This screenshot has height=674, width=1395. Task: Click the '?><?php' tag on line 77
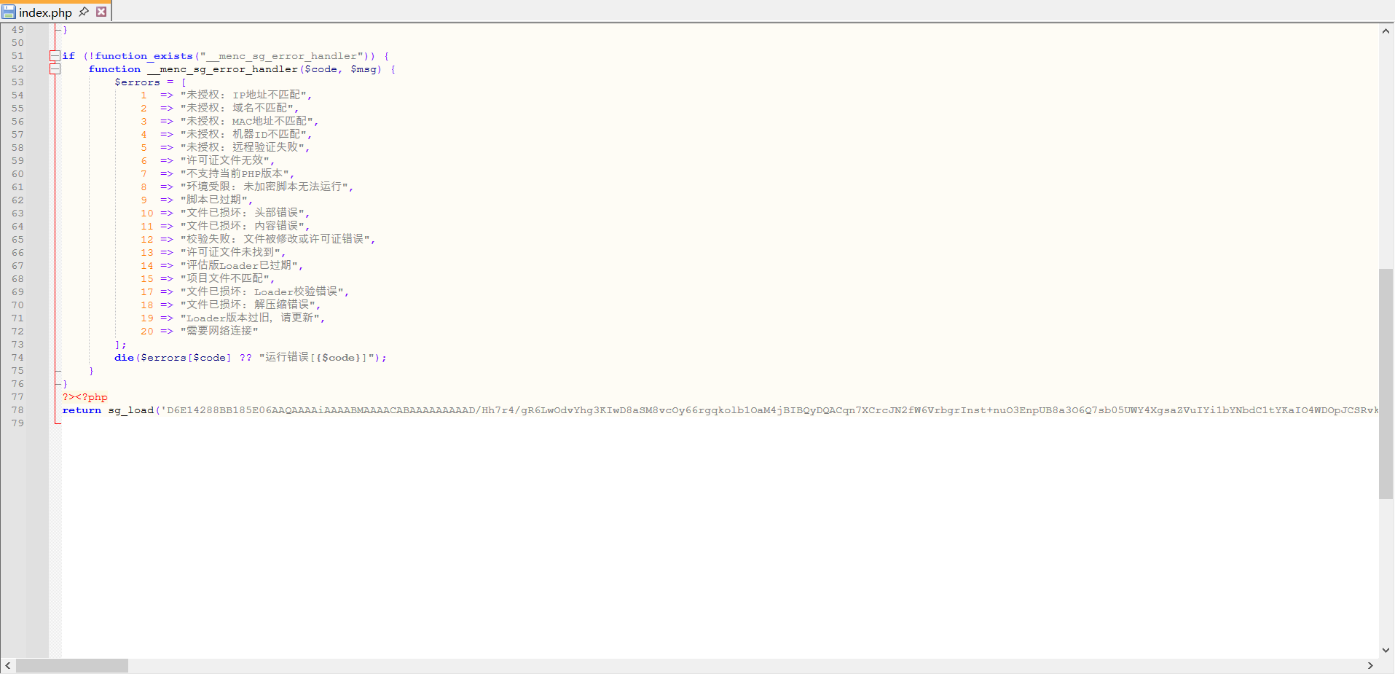(x=85, y=397)
